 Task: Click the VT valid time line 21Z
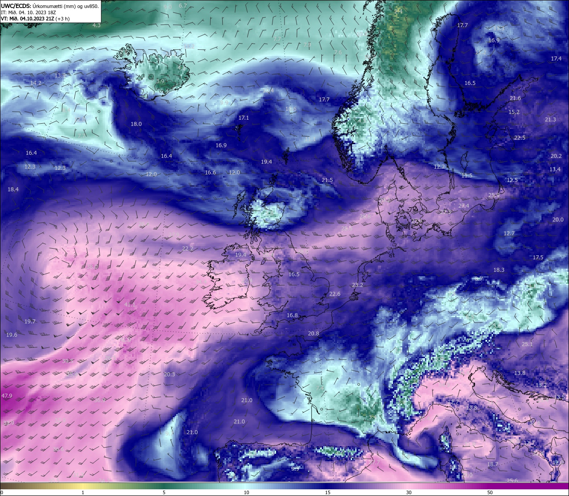[36, 19]
